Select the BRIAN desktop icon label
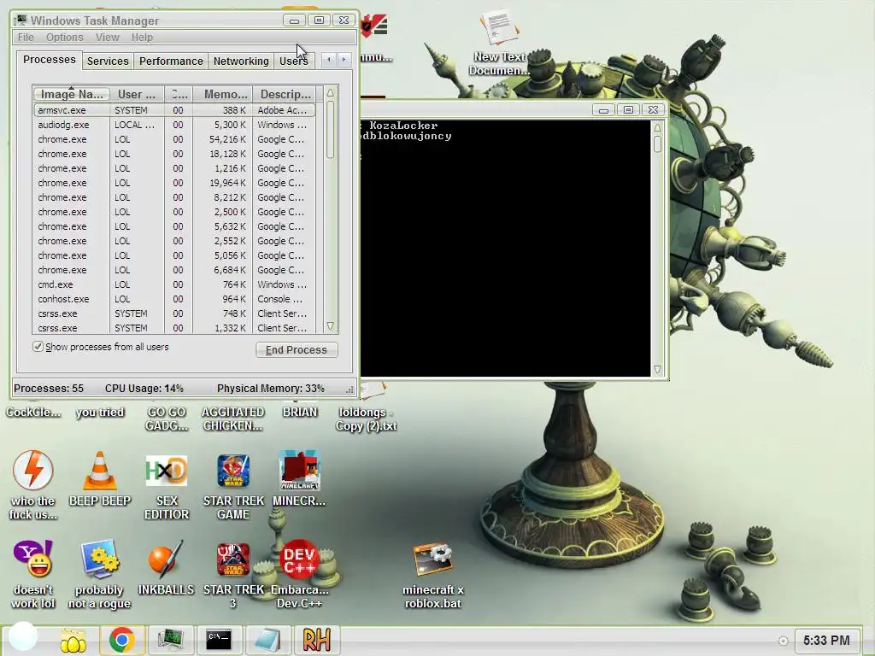The height and width of the screenshot is (656, 875). (x=300, y=413)
